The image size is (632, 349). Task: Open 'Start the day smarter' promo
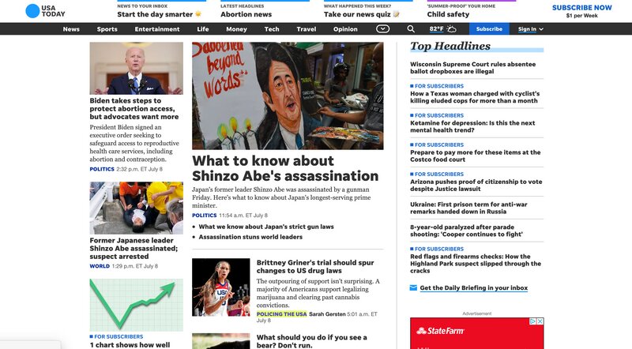coord(160,14)
